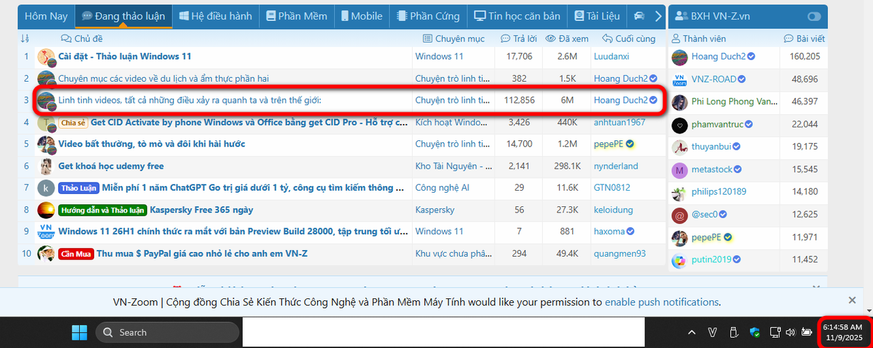Sort by Trả lời column
Image resolution: width=873 pixels, height=348 pixels.
click(x=520, y=38)
